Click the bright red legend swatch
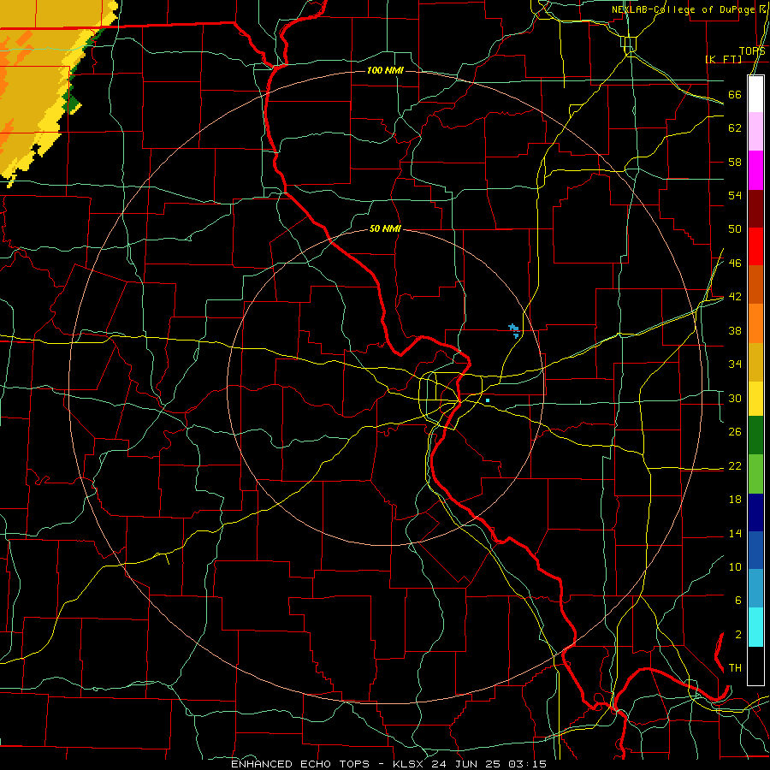This screenshot has height=770, width=770. click(x=755, y=246)
